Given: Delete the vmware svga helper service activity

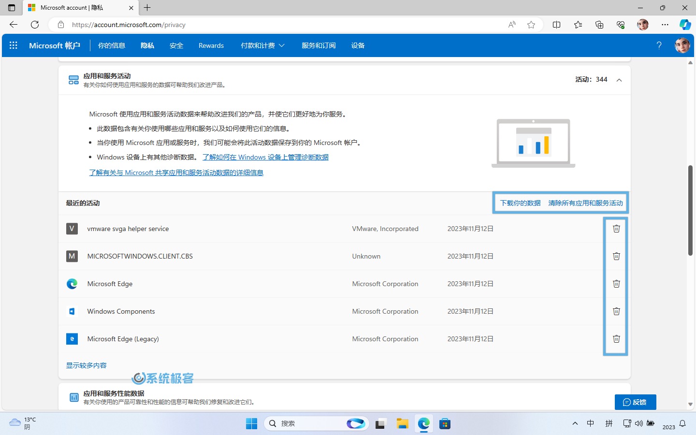Looking at the screenshot, I should tap(616, 229).
